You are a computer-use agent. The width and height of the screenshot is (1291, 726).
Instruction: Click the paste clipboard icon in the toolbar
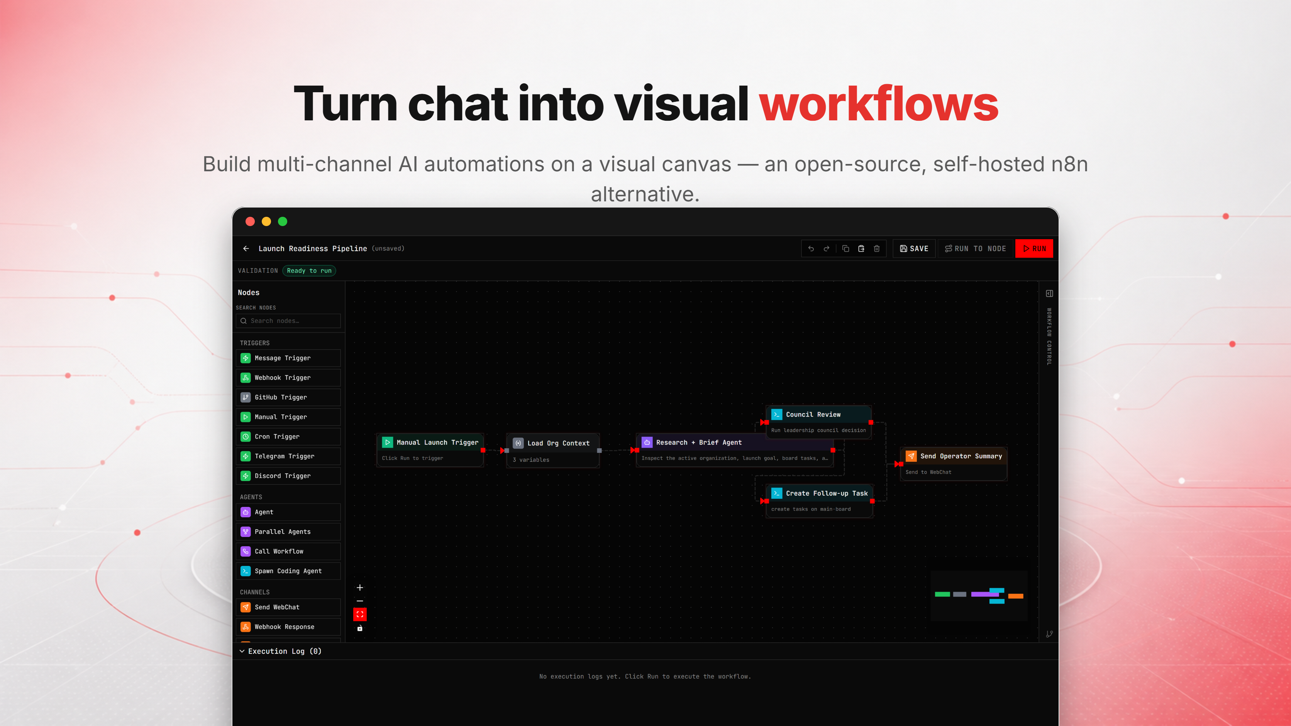[861, 248]
